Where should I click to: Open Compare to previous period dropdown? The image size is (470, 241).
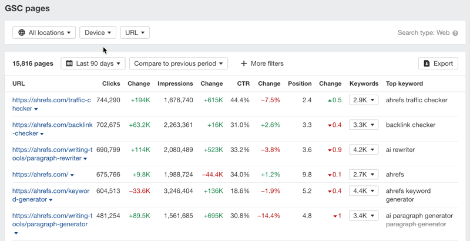point(178,63)
